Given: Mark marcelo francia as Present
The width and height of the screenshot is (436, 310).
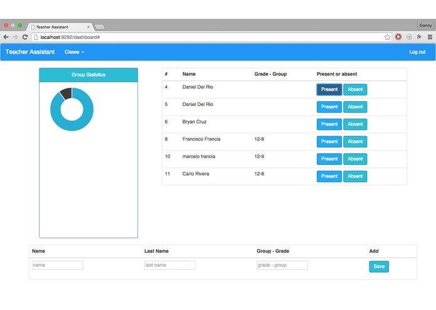Looking at the screenshot, I should tap(329, 159).
